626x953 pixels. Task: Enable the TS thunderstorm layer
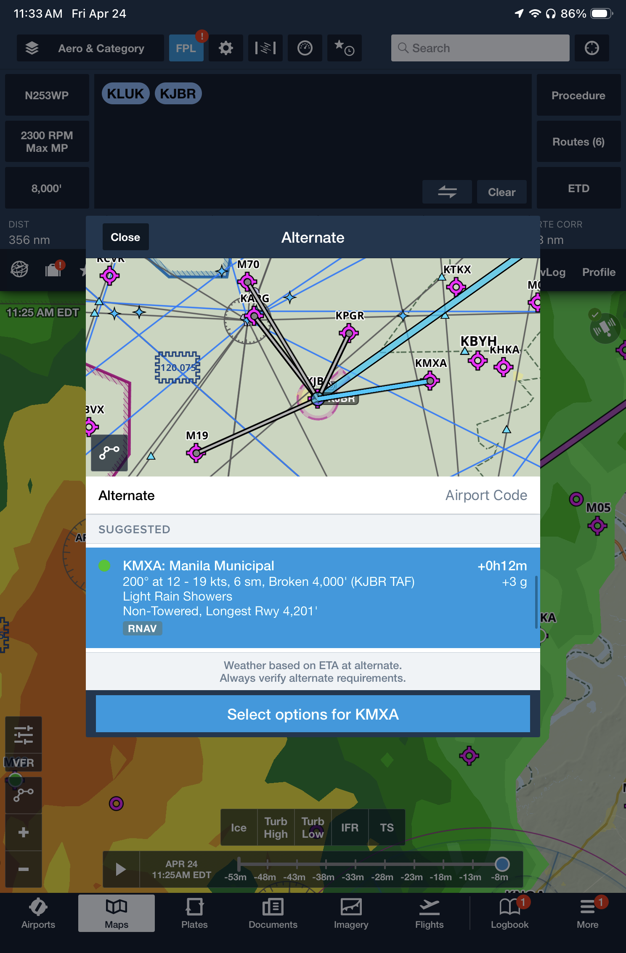[x=387, y=828]
